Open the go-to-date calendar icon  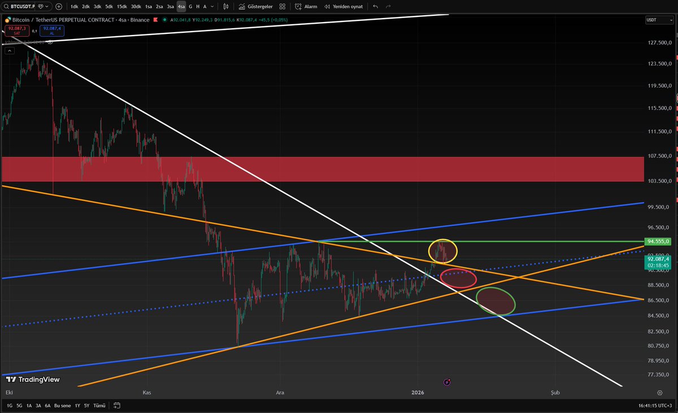117,405
